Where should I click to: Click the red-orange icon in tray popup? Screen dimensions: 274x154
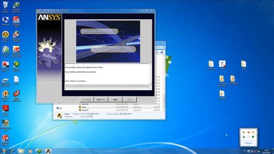point(248,132)
